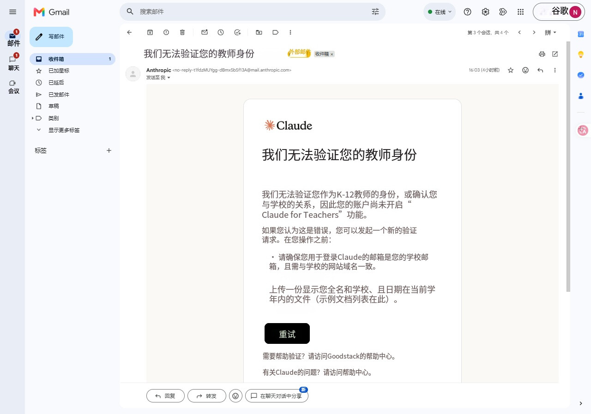Image resolution: width=591 pixels, height=414 pixels.
Task: Archive this email
Action: pyautogui.click(x=150, y=32)
